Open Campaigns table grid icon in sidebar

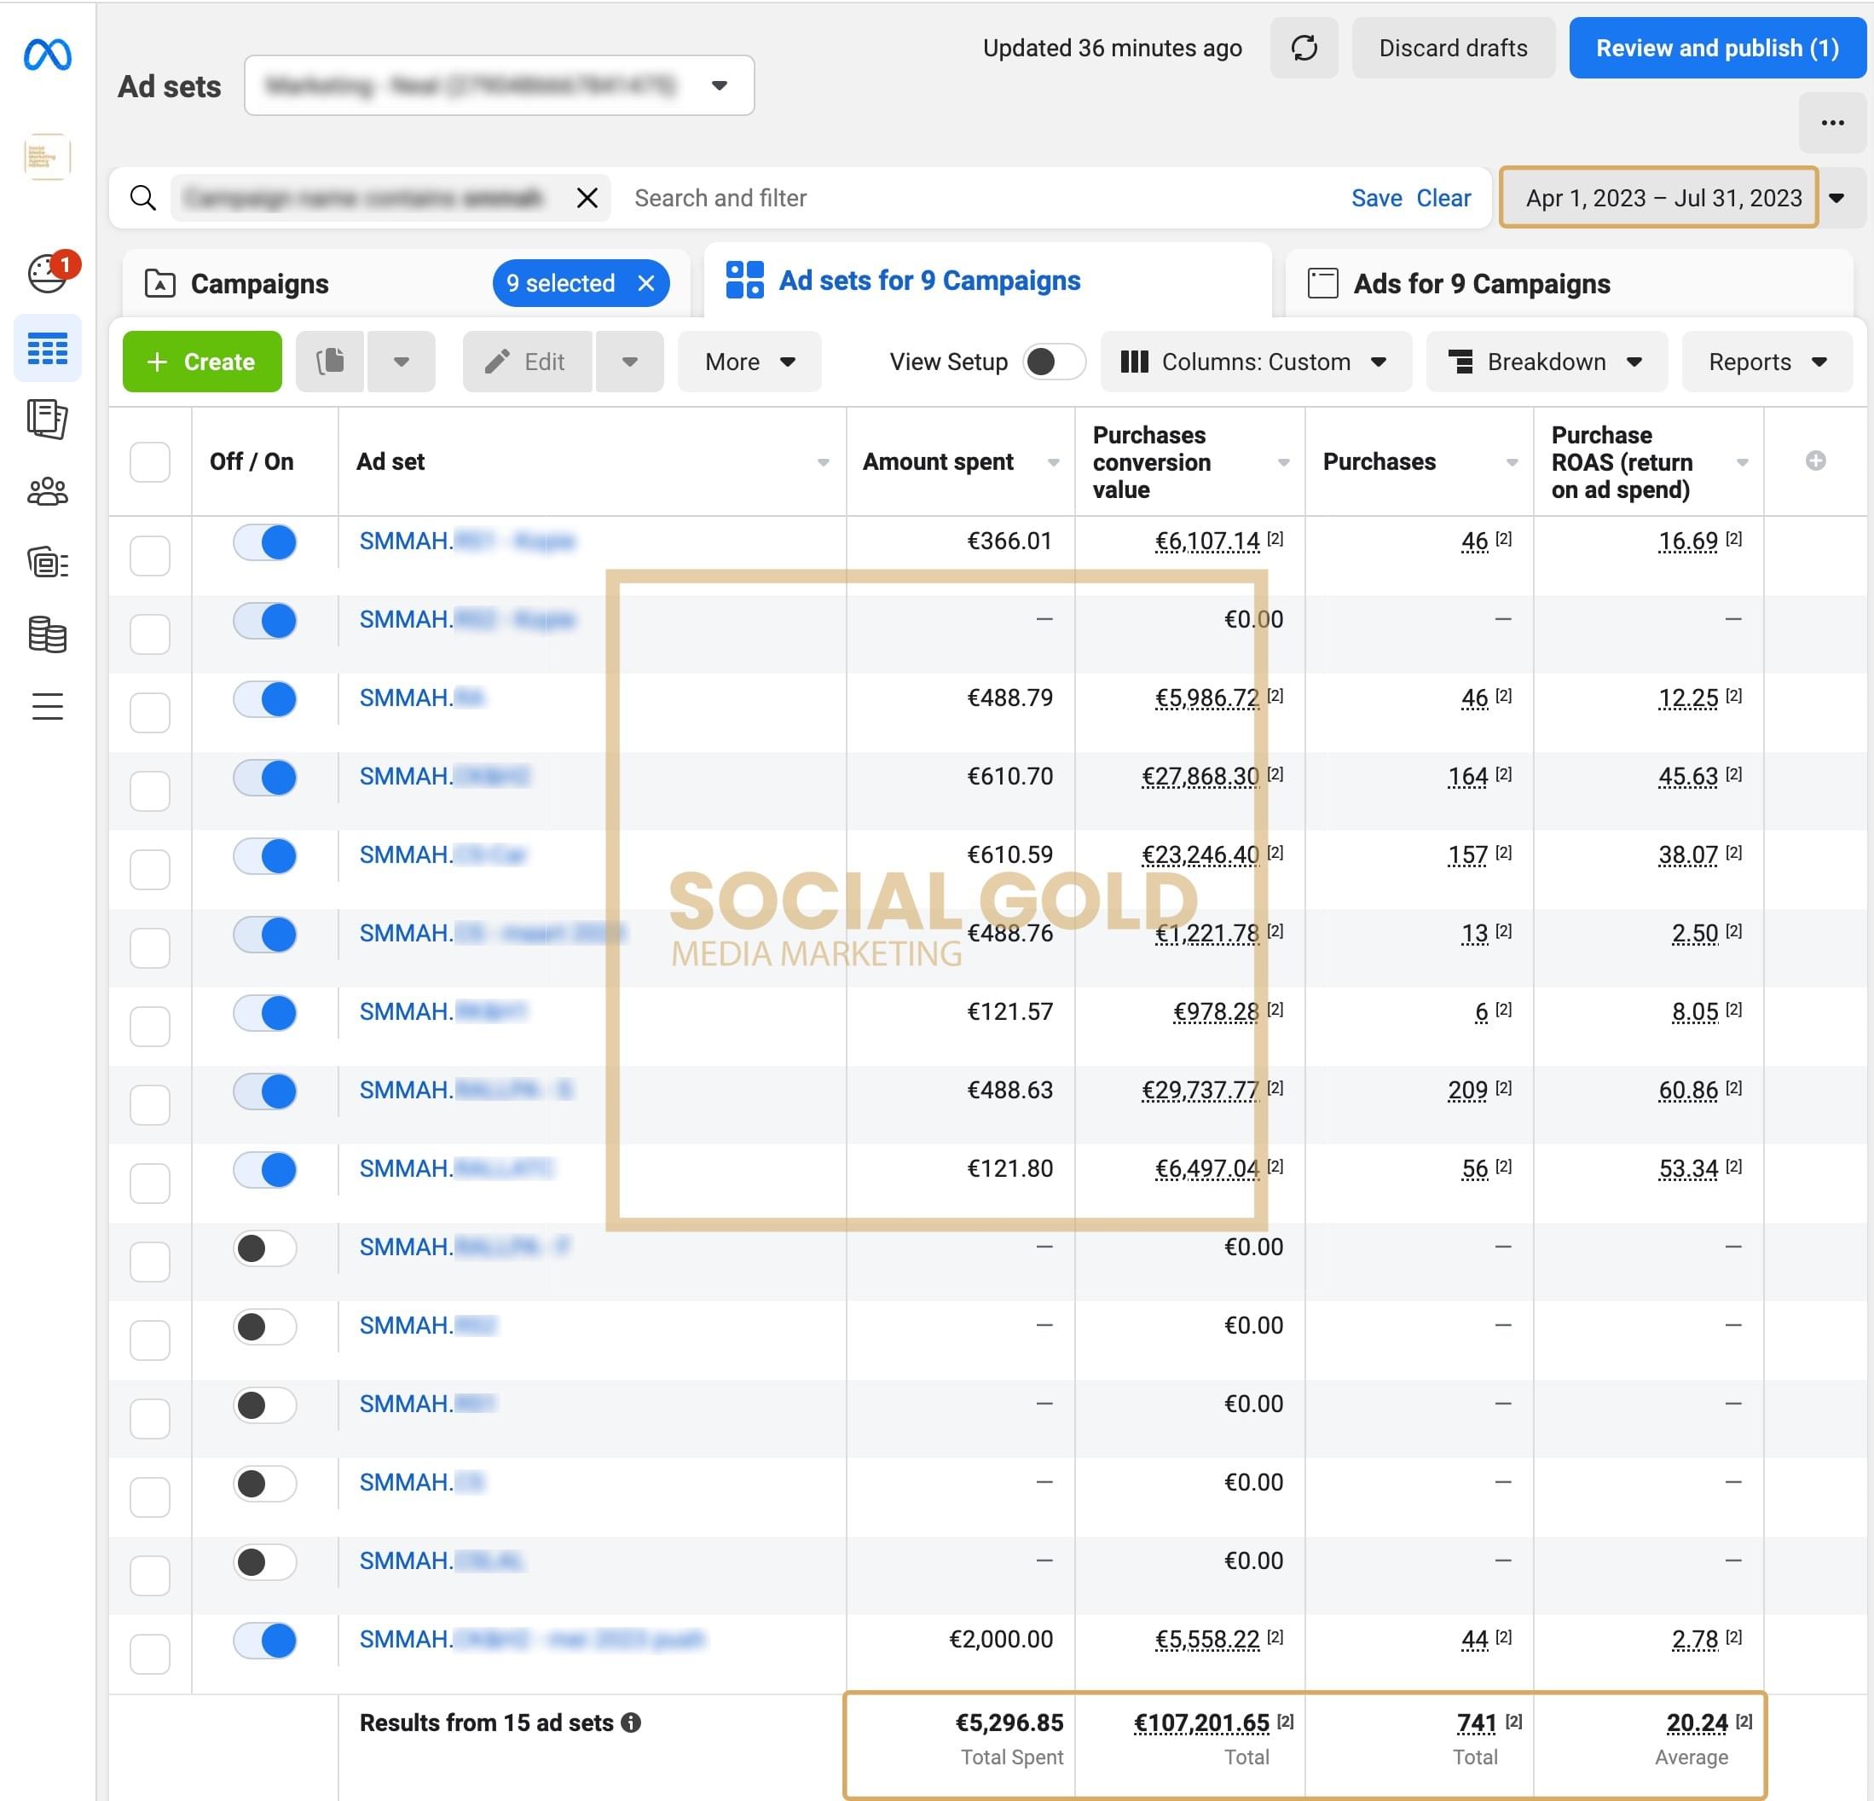coord(47,348)
